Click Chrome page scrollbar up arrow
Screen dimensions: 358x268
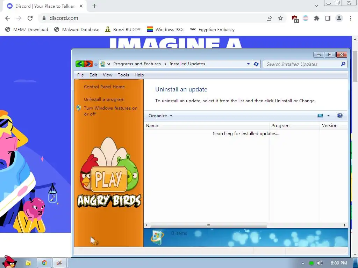(x=355, y=39)
